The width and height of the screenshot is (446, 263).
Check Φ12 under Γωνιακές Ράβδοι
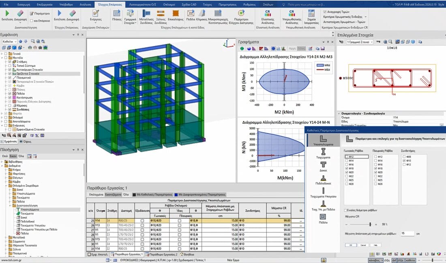pos(347,156)
